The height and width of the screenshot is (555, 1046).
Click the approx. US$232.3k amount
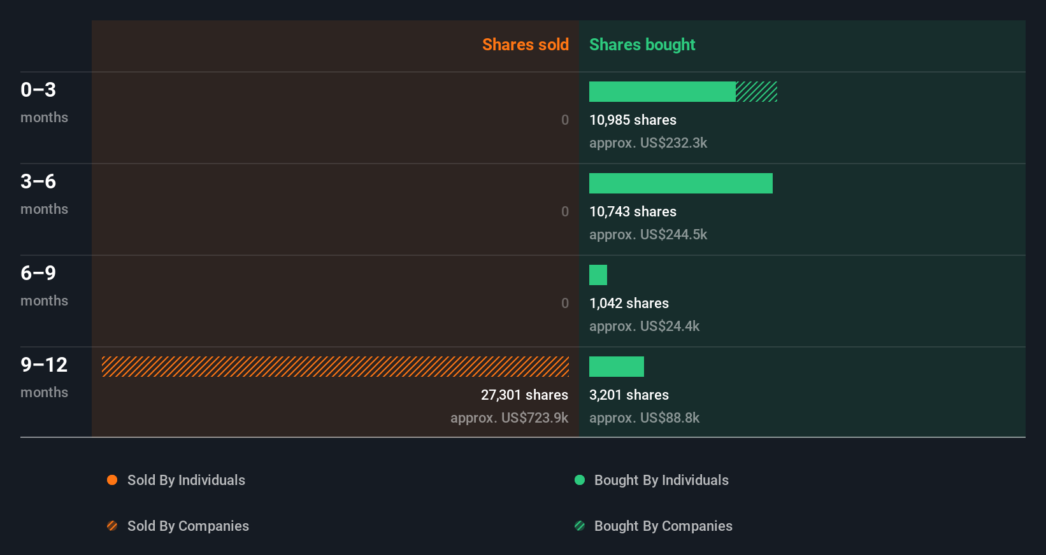[648, 143]
